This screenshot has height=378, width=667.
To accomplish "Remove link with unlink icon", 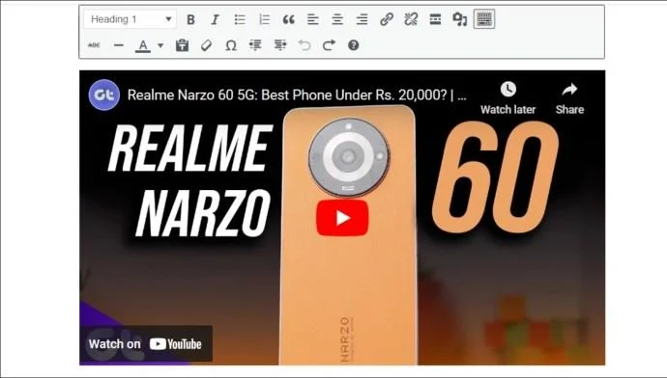I will (411, 19).
